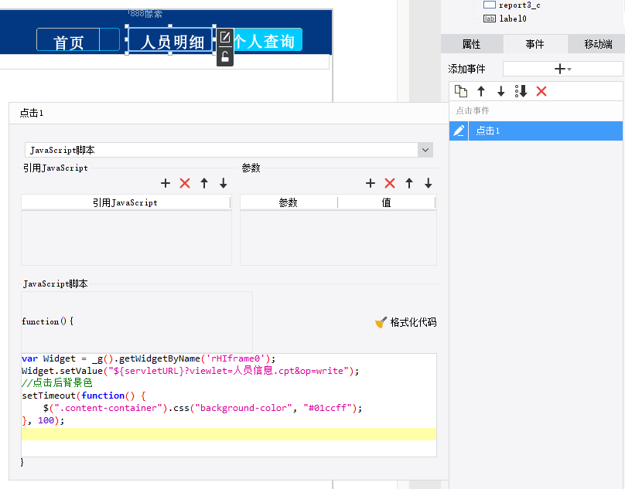Screen dimensions: 625x489
Task: Delete the event with the red X
Action: (x=541, y=91)
